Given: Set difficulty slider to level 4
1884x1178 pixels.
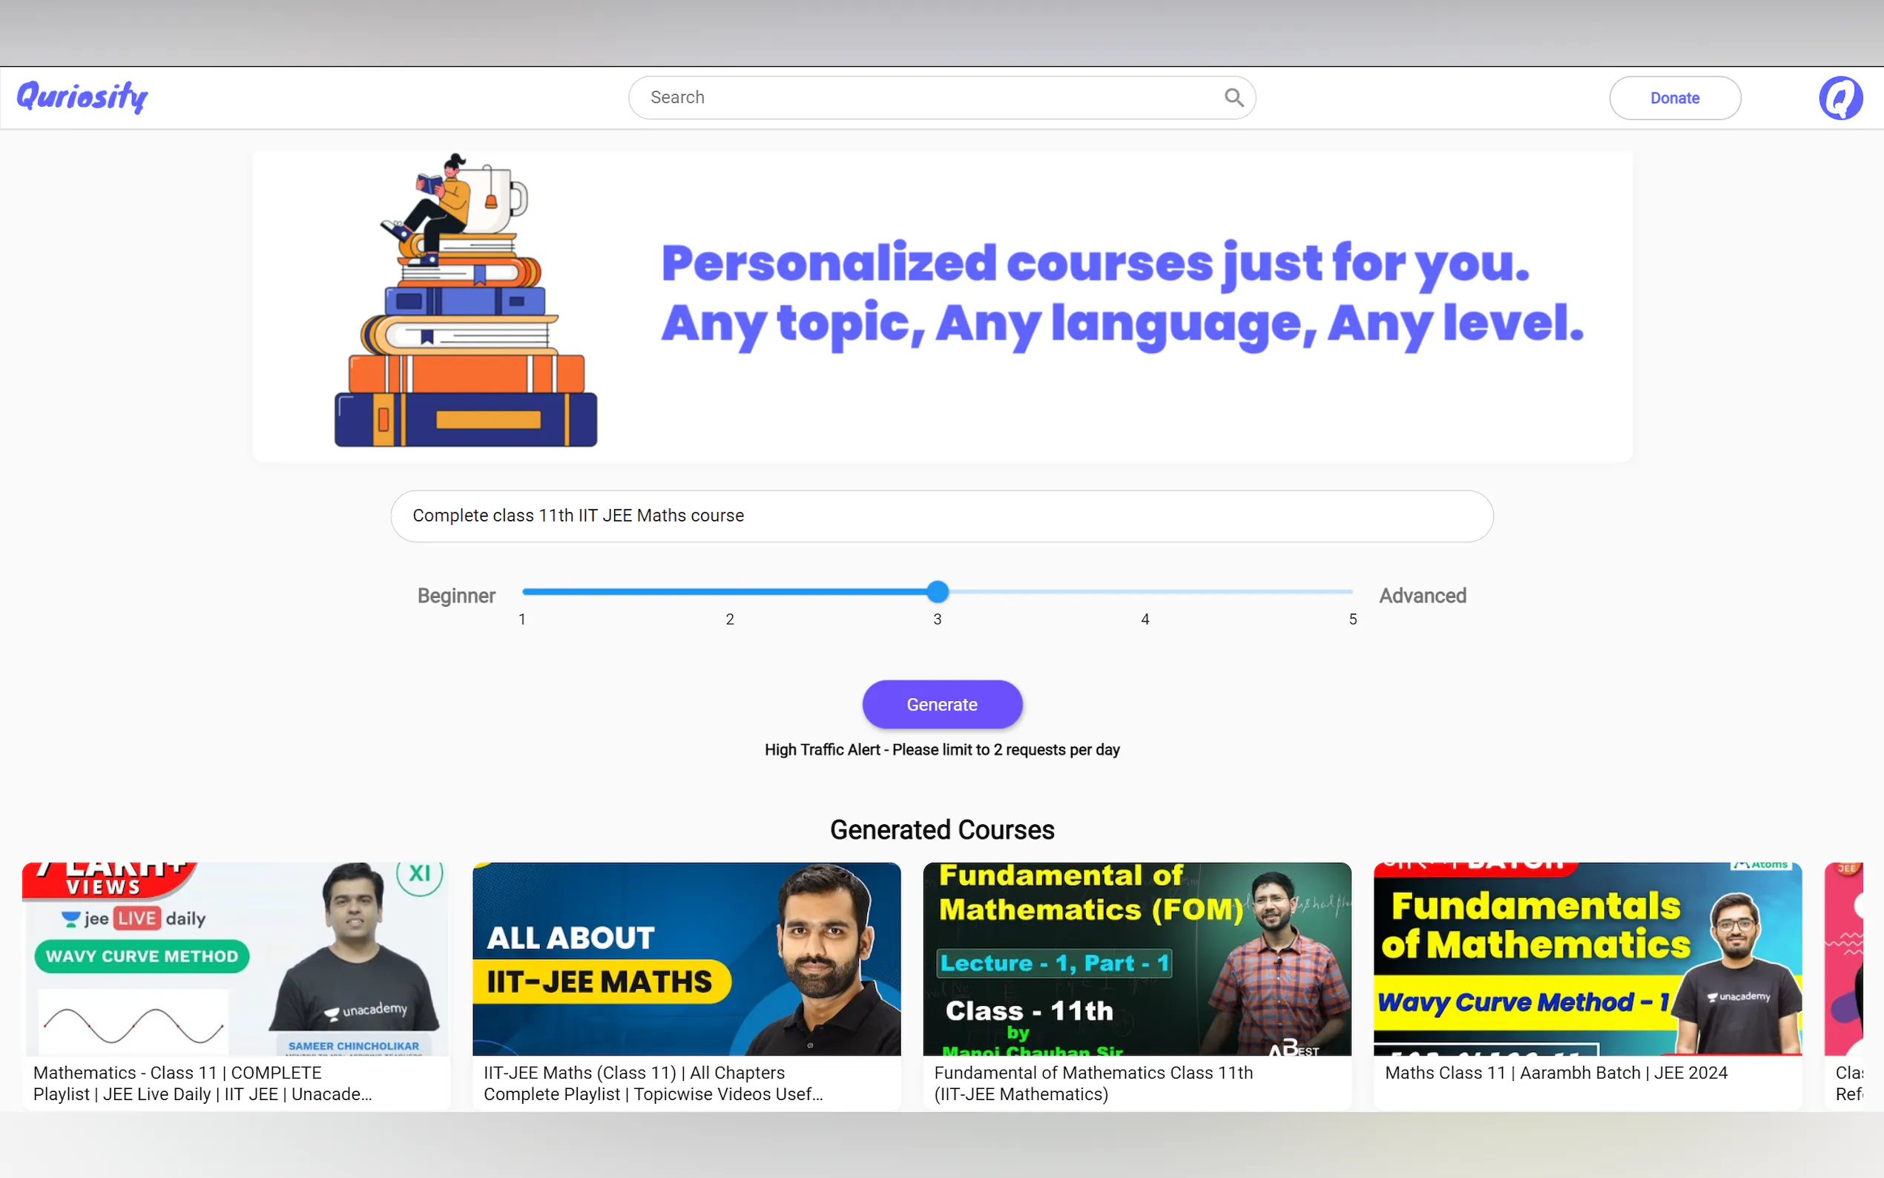Looking at the screenshot, I should tap(1145, 592).
